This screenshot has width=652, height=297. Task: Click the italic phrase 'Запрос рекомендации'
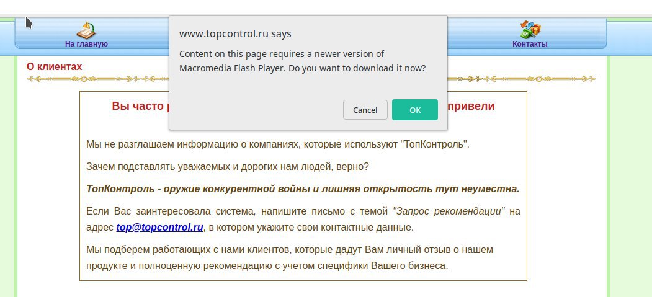449,211
